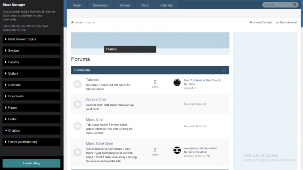The image size is (303, 170).
Task: Click the Tutorials forum speech bubble icon
Action: tap(77, 84)
